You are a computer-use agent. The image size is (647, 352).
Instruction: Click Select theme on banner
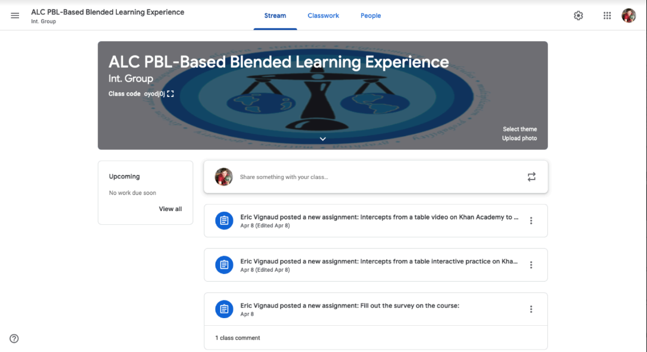click(519, 129)
